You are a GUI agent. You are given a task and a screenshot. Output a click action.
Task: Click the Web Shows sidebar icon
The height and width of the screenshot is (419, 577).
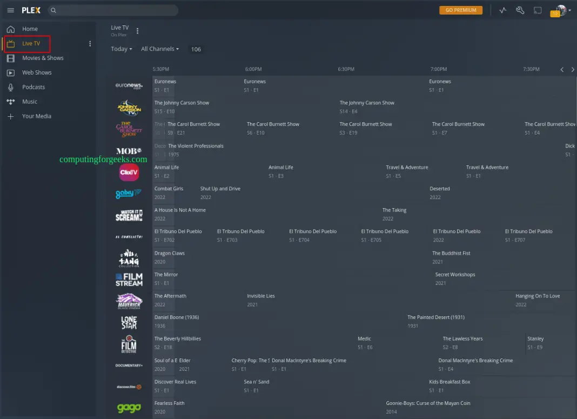pos(11,72)
